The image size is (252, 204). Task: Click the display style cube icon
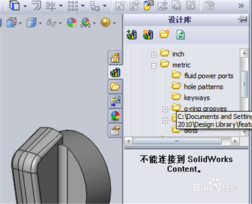(x=32, y=22)
